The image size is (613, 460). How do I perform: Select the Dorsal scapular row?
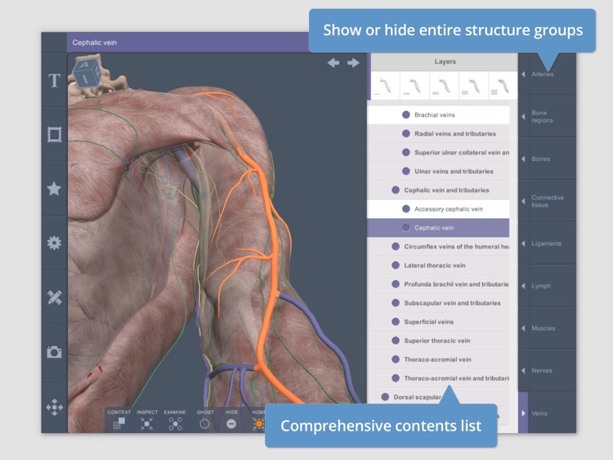(438, 397)
